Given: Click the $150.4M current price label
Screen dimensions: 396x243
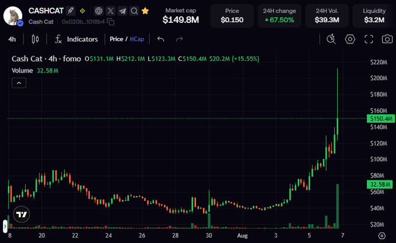Looking at the screenshot, I should 381,119.
